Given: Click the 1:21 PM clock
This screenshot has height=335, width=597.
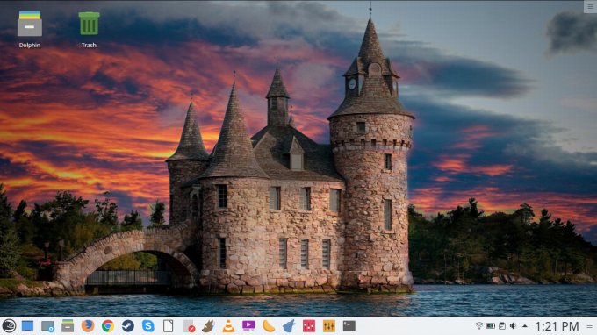Looking at the screenshot, I should click(557, 326).
